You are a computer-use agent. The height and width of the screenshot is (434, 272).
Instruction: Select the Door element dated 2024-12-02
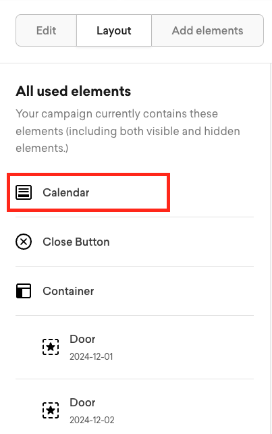[134, 407]
